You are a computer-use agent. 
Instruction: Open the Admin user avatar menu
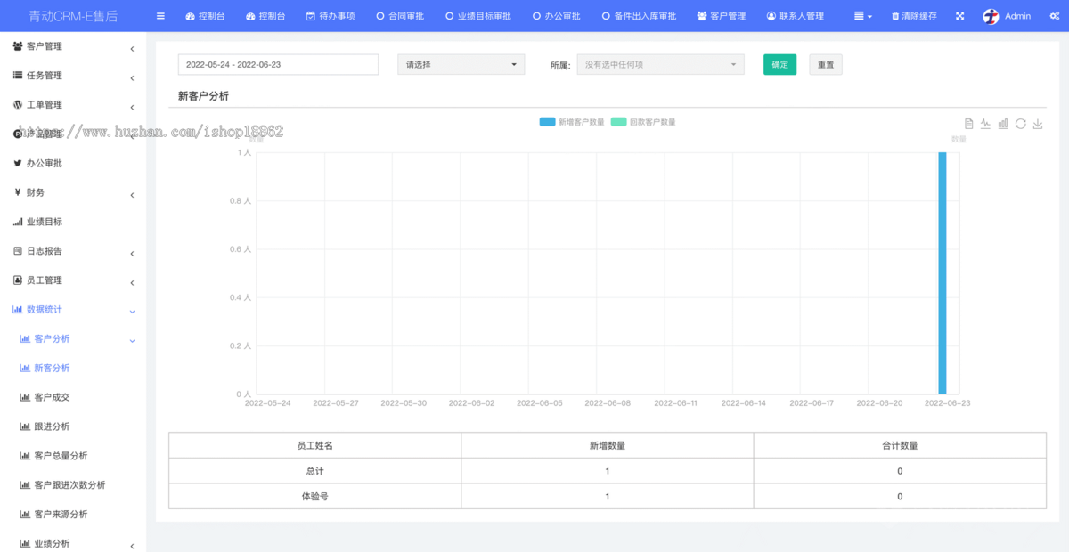(x=1007, y=16)
